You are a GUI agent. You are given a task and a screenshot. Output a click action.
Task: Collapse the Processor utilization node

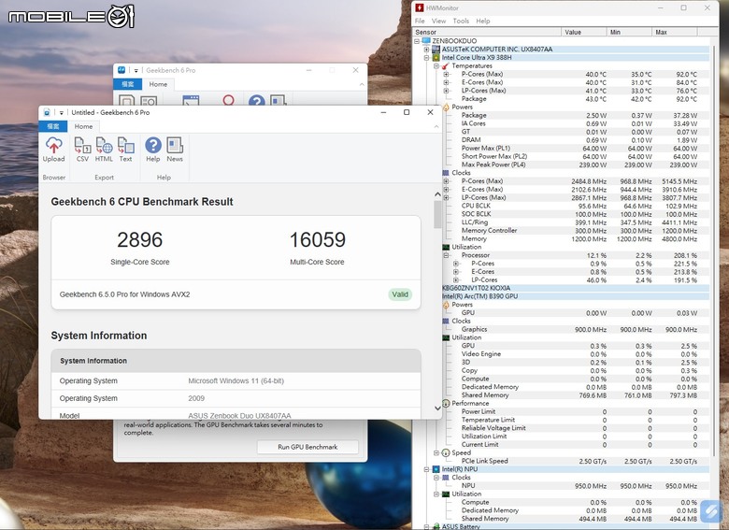pos(446,255)
